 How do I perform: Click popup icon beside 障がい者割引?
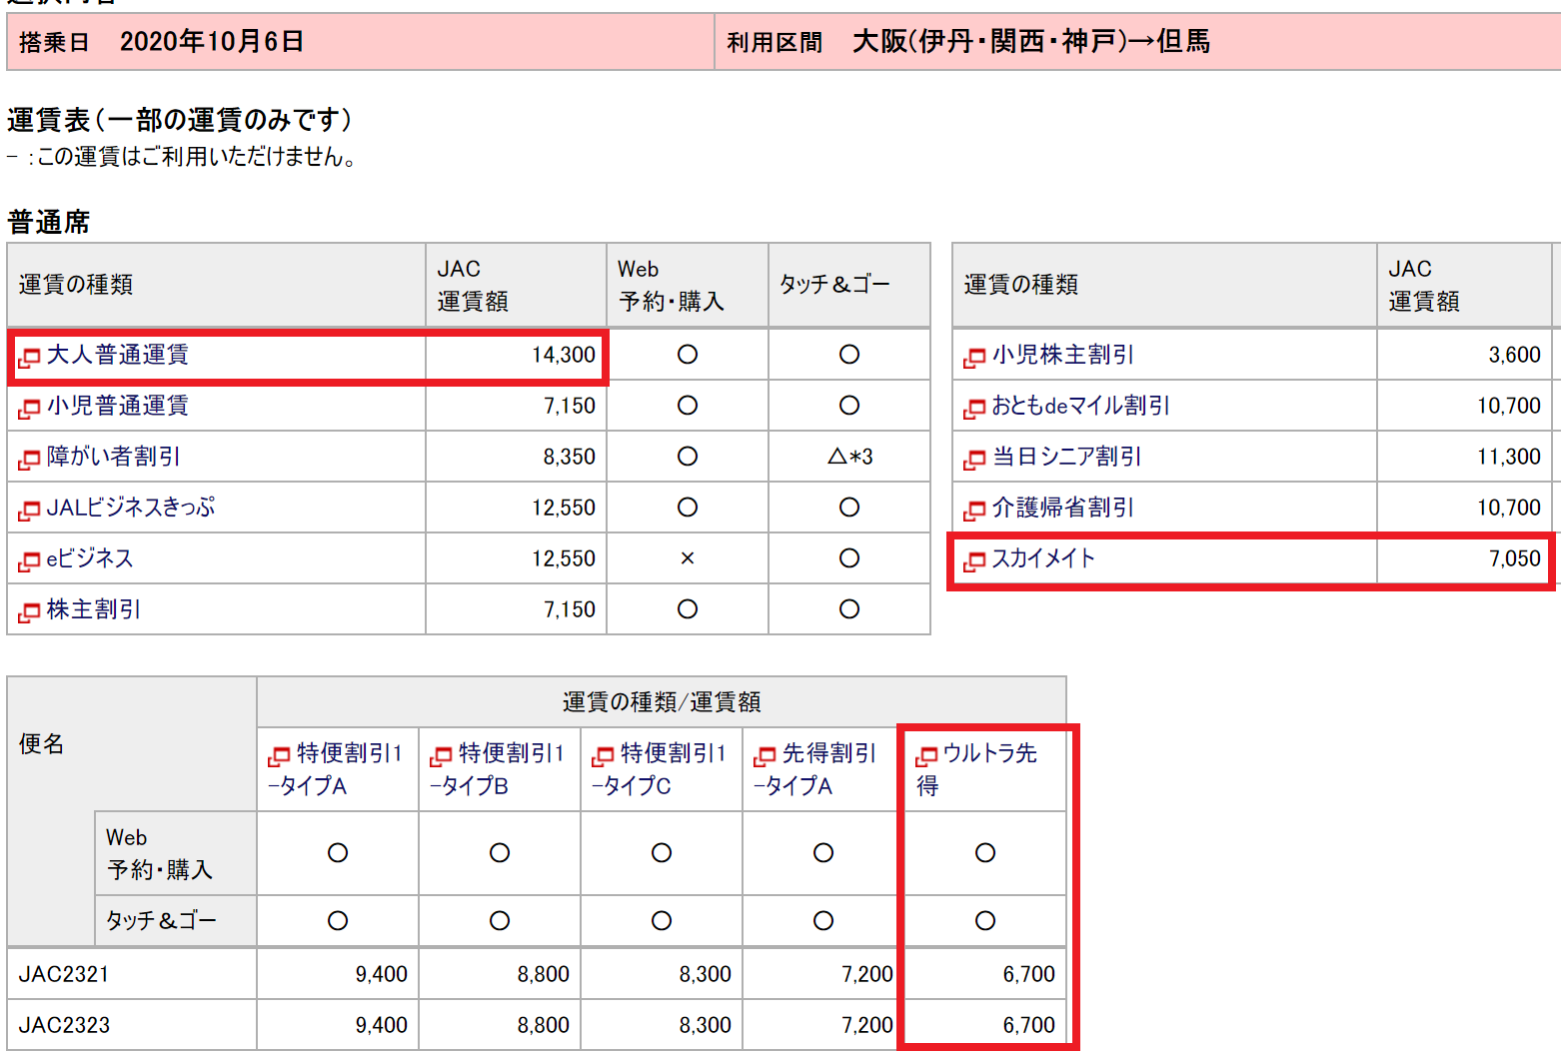coord(29,459)
